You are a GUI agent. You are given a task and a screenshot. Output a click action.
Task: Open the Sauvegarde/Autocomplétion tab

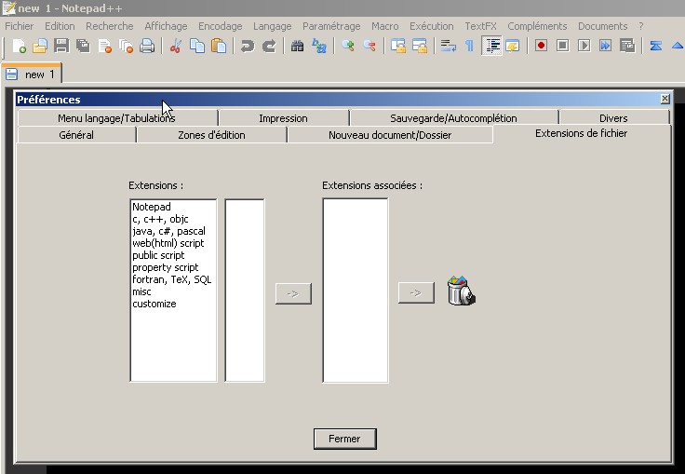(453, 118)
